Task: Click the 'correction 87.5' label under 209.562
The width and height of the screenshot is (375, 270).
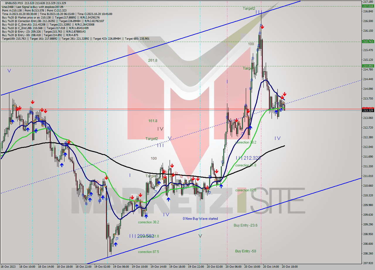Action: 149,252
